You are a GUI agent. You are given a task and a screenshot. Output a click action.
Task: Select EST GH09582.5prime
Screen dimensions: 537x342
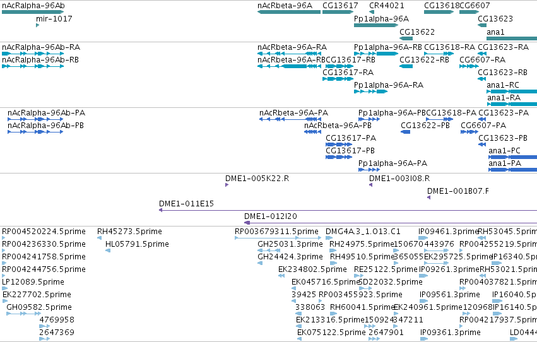[x=23, y=314]
